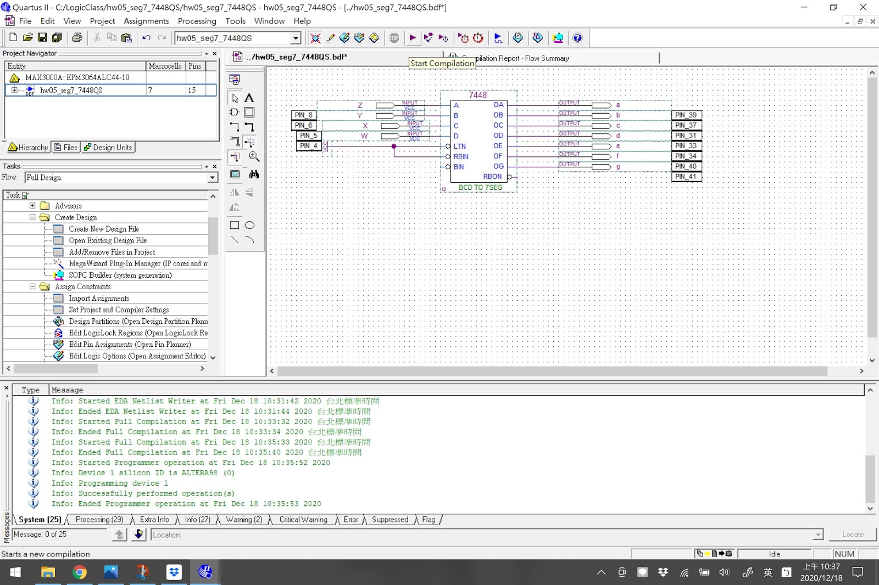Select the Oval drawing tool
The image size is (879, 585).
coord(249,225)
